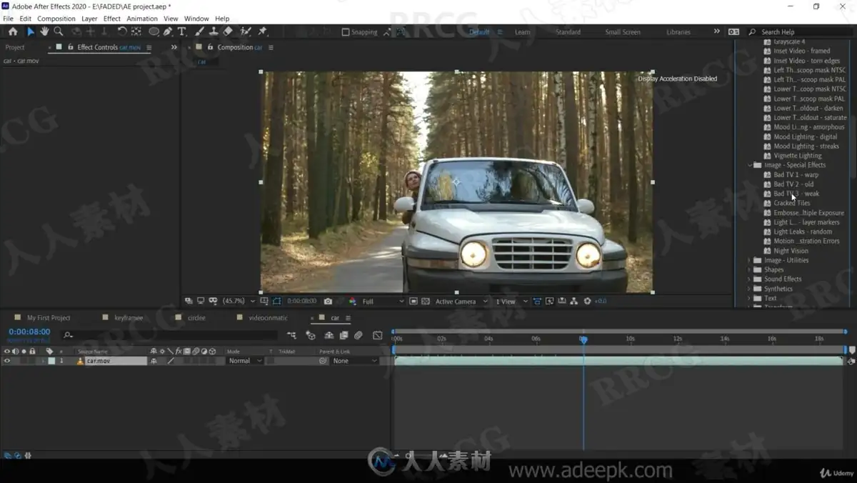Screen dimensions: 857x483
Task: Click the snapshot camera icon under the viewer
Action: (328, 302)
